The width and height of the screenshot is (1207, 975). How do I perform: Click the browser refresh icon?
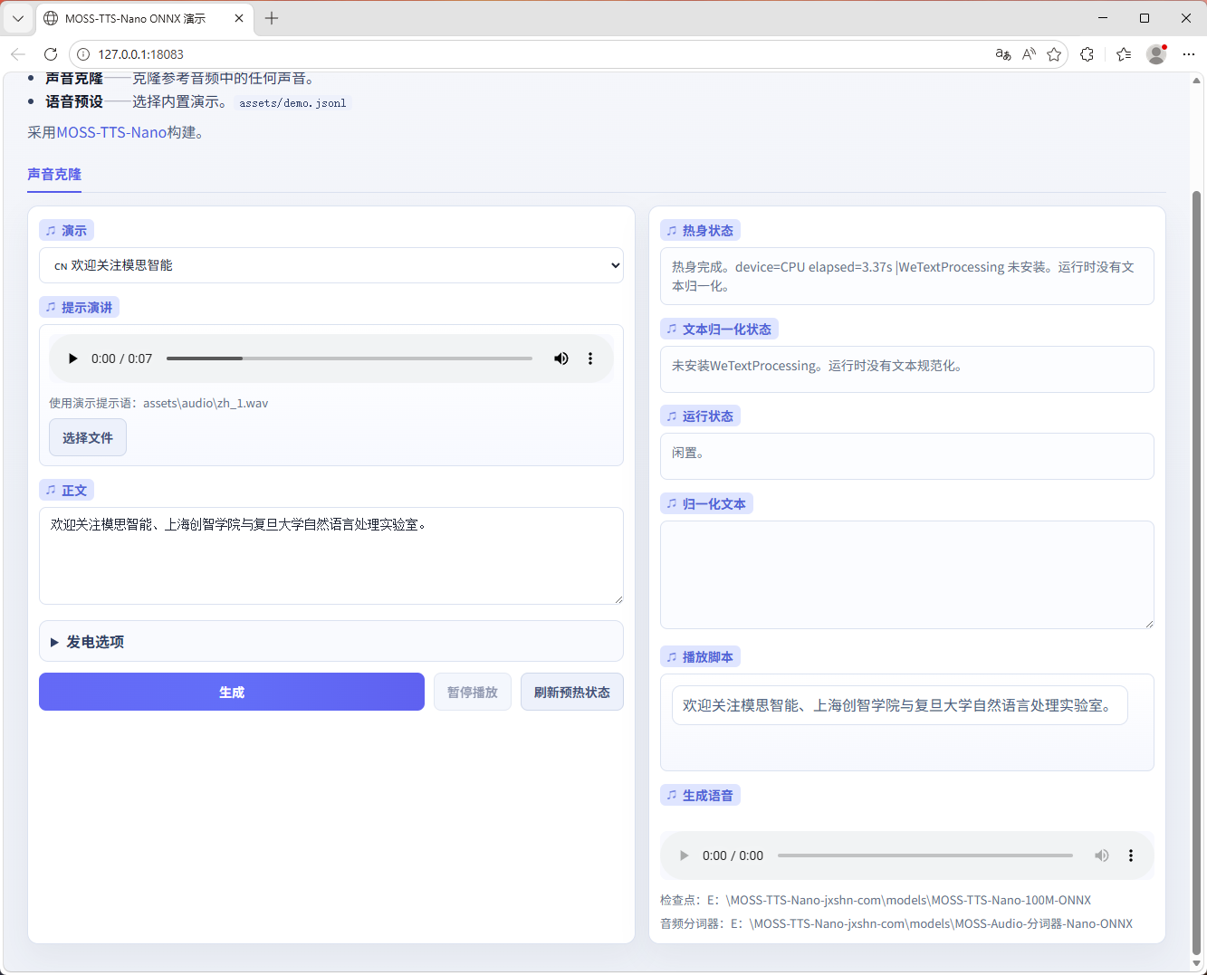click(x=51, y=54)
